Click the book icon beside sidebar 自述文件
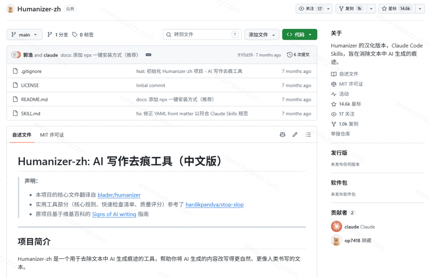The width and height of the screenshot is (429, 278). (x=333, y=74)
